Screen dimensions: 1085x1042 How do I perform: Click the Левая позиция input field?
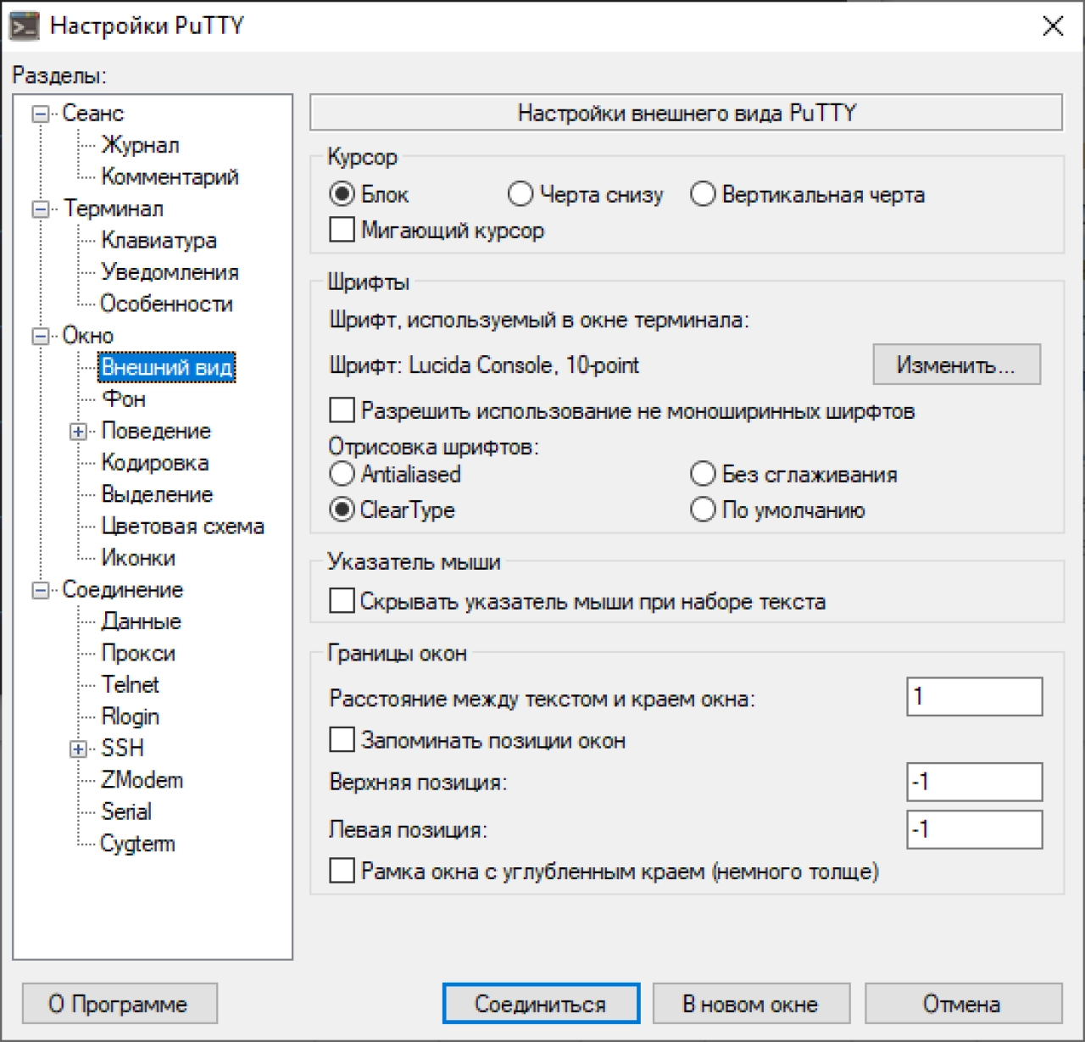click(x=975, y=829)
